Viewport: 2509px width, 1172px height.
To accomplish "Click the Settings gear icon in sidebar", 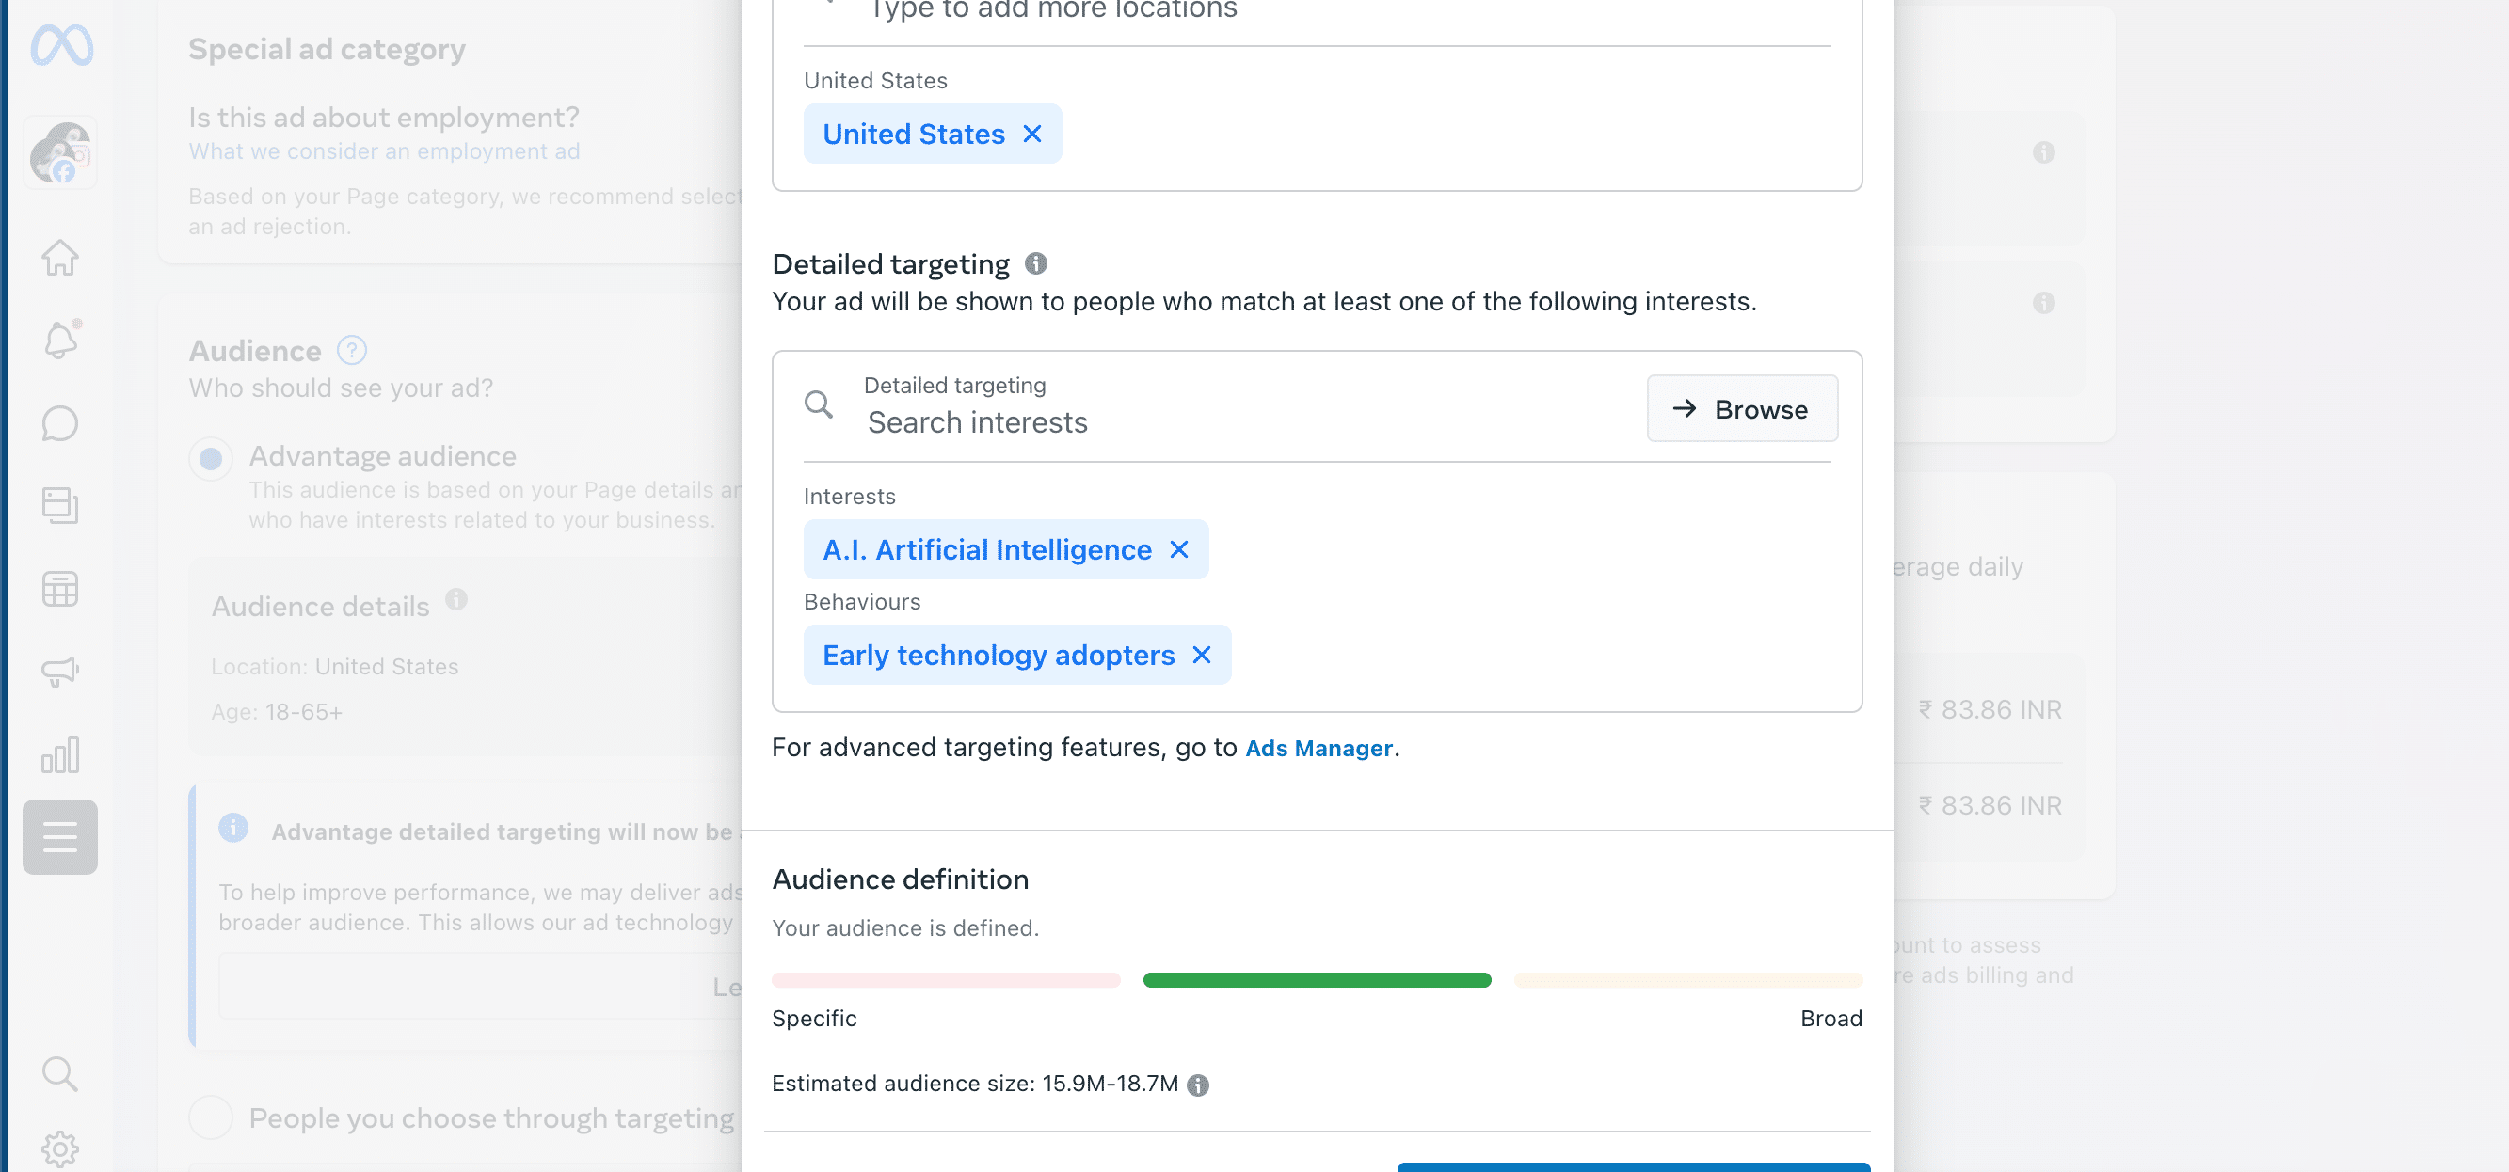I will click(61, 1147).
